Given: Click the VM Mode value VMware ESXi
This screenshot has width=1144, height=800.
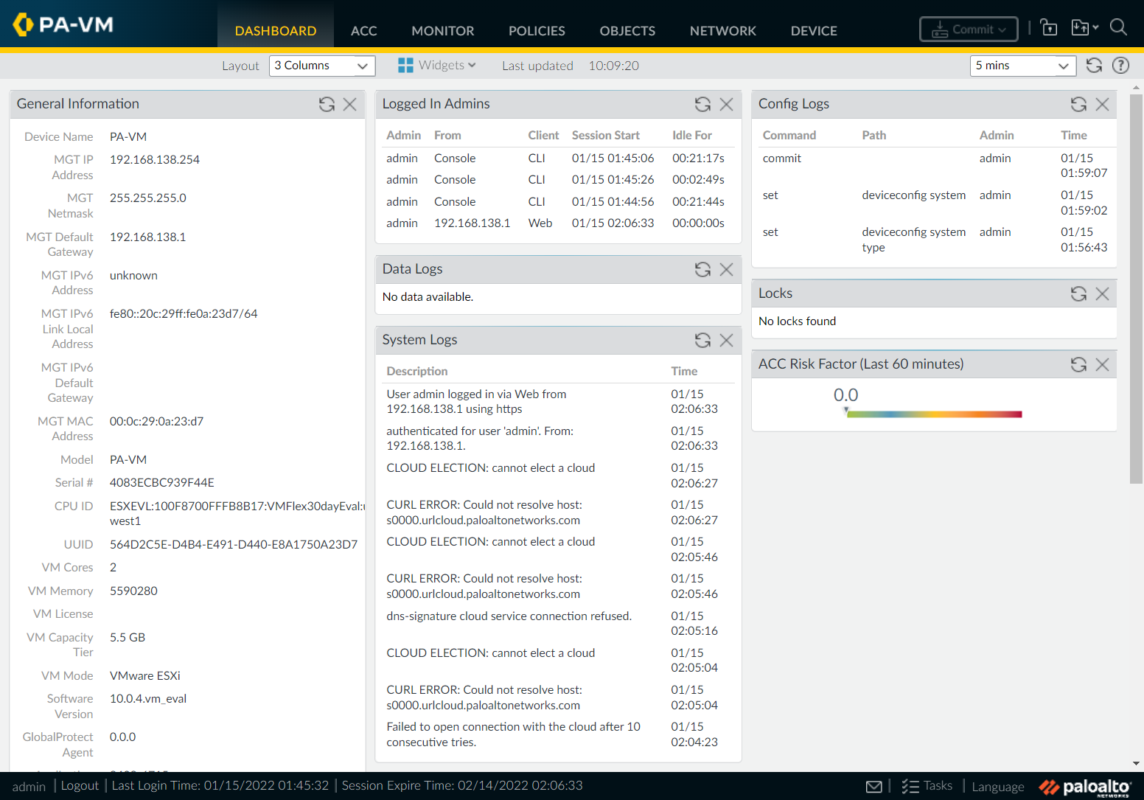Looking at the screenshot, I should point(145,676).
